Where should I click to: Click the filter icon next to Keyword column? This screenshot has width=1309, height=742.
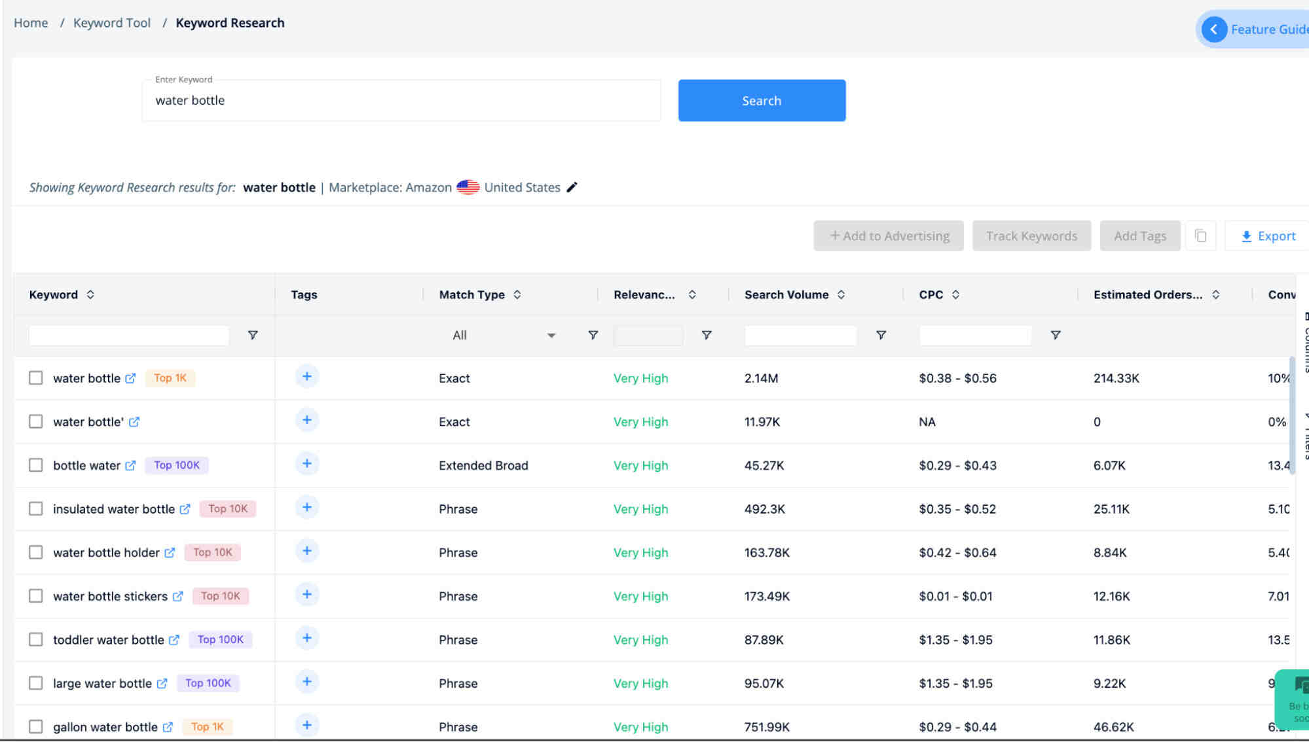pyautogui.click(x=251, y=334)
